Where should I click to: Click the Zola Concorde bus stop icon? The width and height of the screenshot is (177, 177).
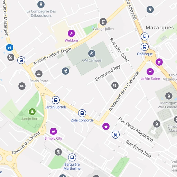pyautogui.click(x=82, y=113)
